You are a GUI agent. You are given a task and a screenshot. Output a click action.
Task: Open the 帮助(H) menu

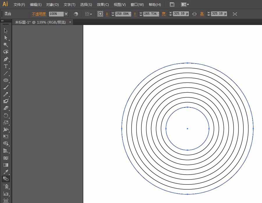pyautogui.click(x=155, y=4)
